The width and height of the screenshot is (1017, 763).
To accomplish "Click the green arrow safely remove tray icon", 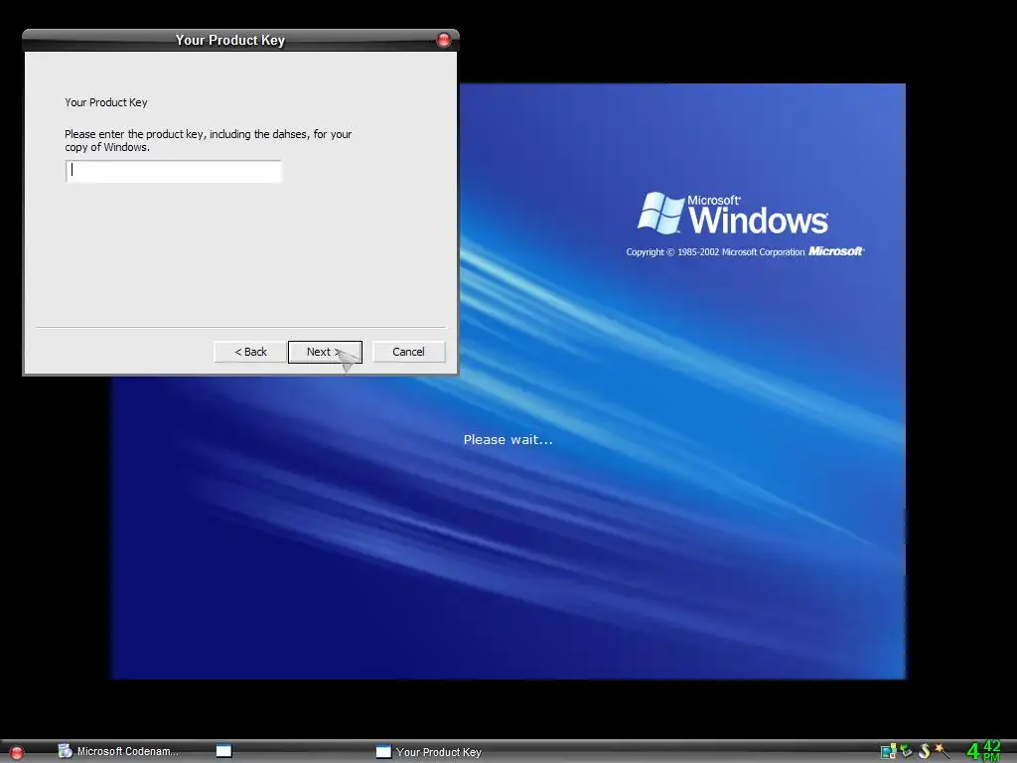I will [906, 751].
